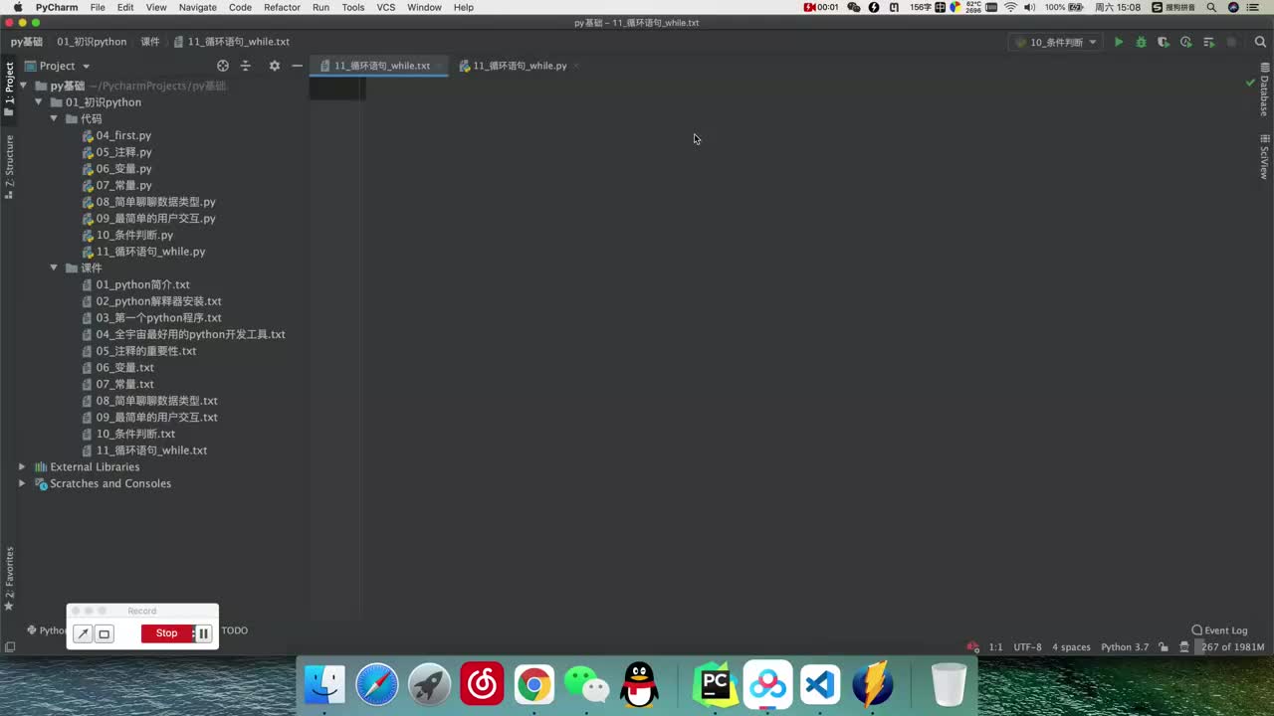Launch Visual Studio Code from the Dock

tap(820, 684)
